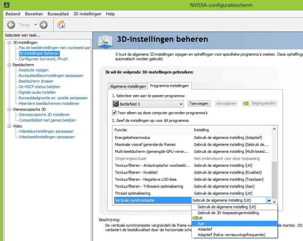
Task: Open 'Compatibiliteit met games bekijken' task
Action: coord(47,120)
